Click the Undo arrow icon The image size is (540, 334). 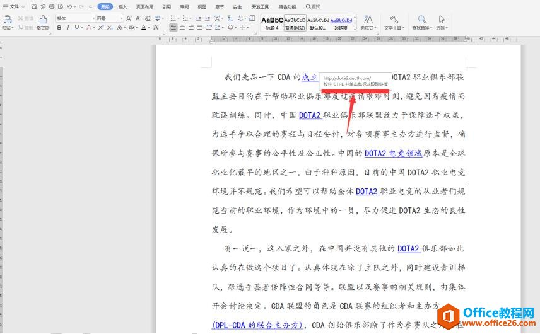[x=69, y=6]
